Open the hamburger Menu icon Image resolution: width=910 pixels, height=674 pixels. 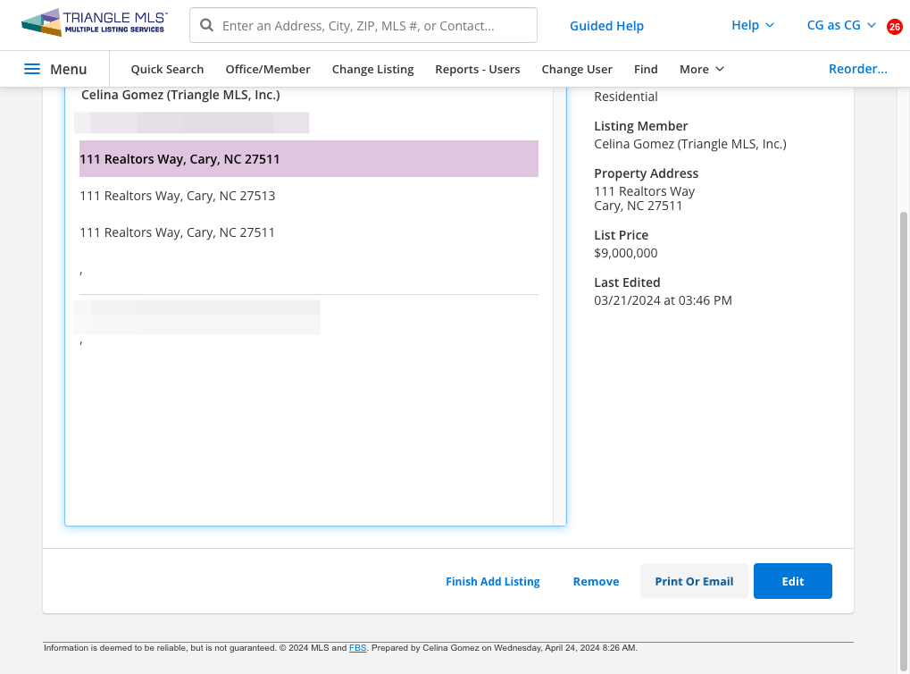coord(32,69)
